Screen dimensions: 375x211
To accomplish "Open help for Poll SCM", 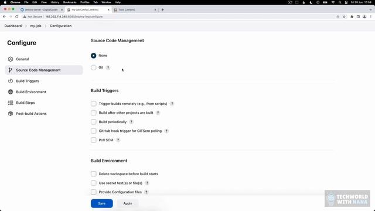I will (x=118, y=140).
